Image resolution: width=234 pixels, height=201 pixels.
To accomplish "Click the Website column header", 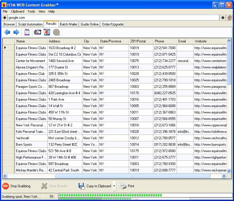I will 210,41.
